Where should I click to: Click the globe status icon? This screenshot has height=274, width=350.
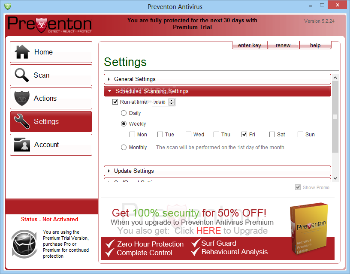24,244
